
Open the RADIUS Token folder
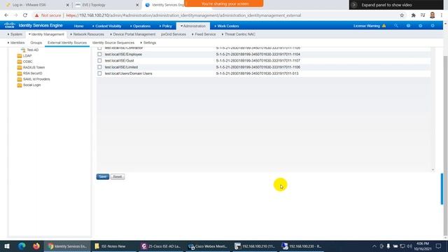tap(20, 67)
